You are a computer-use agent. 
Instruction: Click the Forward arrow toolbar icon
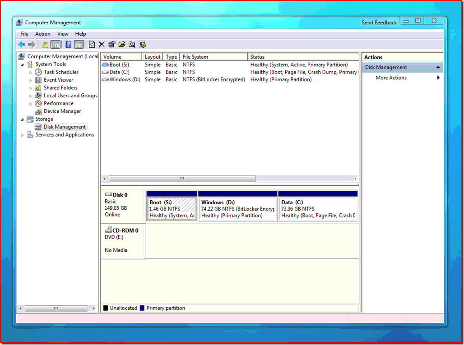pos(32,45)
